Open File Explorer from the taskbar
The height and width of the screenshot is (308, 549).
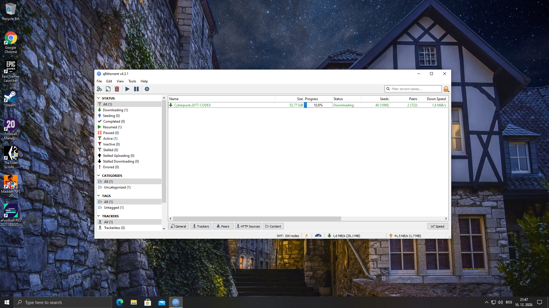pyautogui.click(x=134, y=302)
